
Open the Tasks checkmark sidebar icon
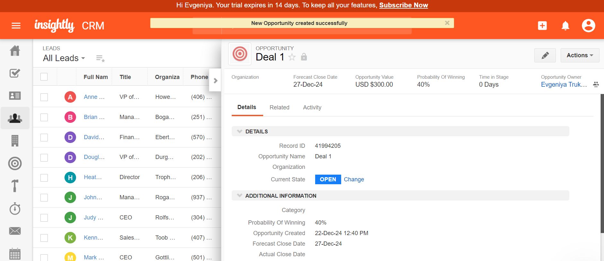click(15, 73)
